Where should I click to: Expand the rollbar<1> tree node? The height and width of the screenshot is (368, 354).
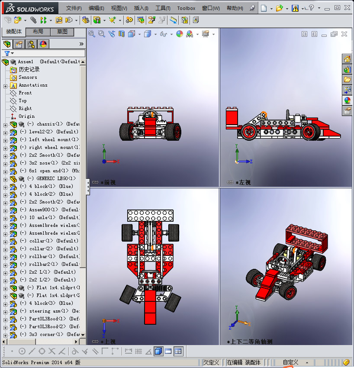[x=5, y=258]
